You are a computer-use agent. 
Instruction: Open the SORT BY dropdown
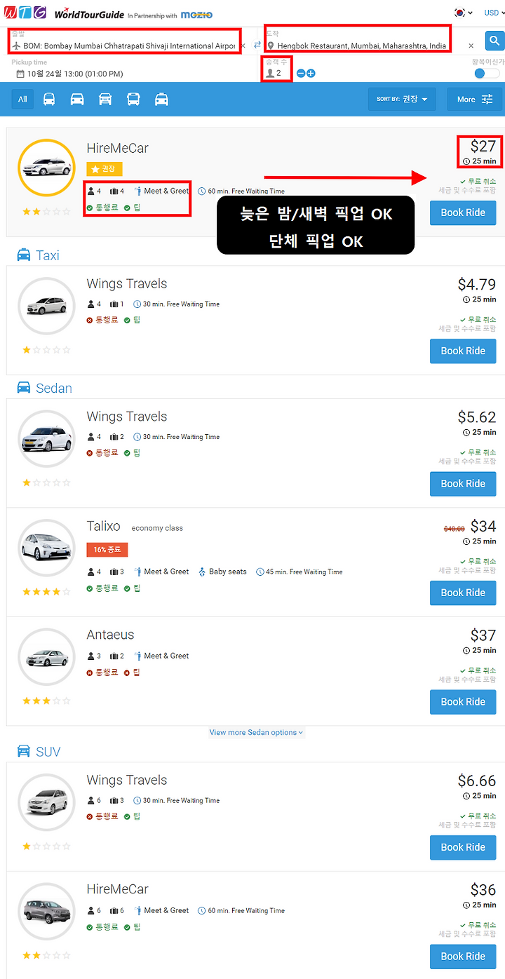403,100
